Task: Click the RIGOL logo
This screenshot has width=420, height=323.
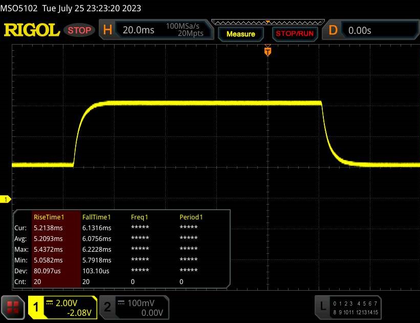Action: point(32,30)
